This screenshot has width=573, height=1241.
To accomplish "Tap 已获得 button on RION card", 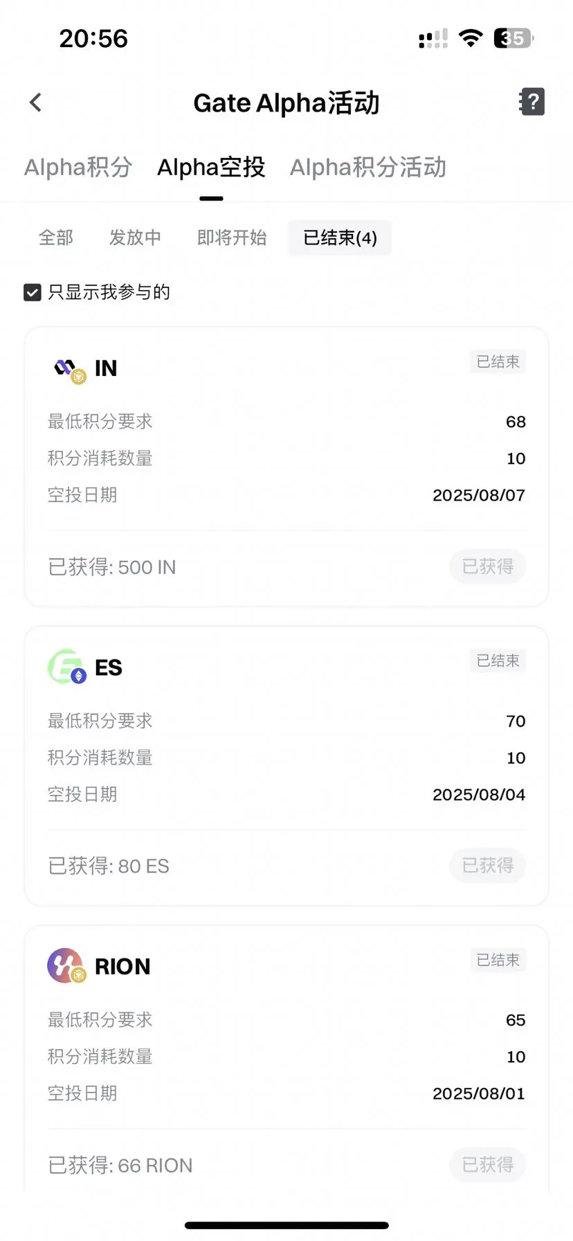I will pyautogui.click(x=488, y=1165).
